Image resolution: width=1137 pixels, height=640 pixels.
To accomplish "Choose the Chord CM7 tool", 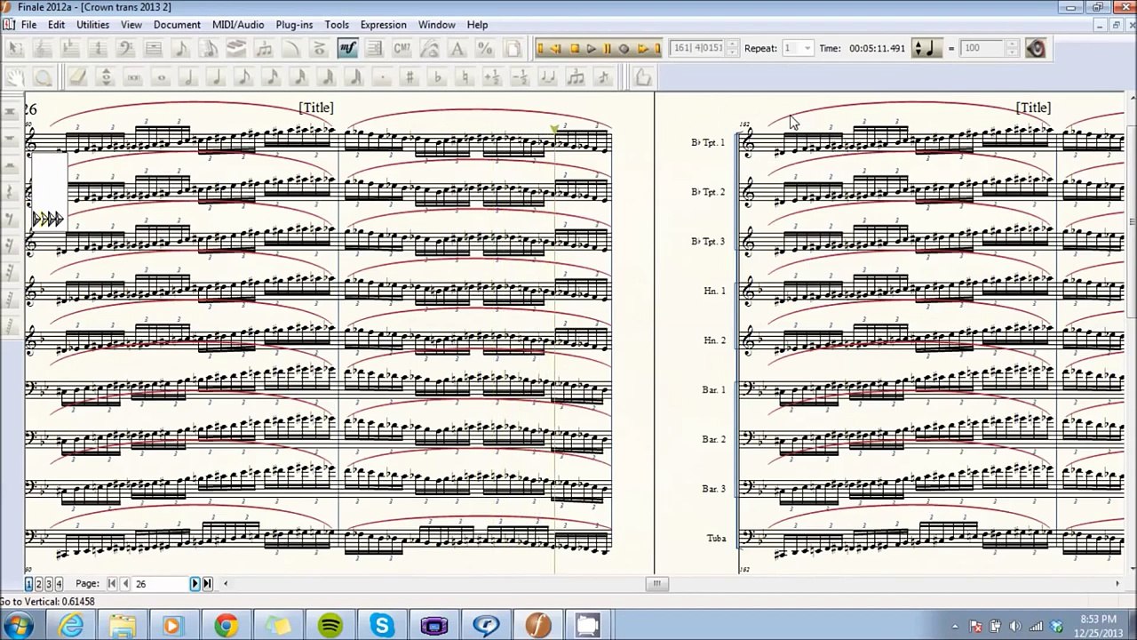I will point(402,48).
